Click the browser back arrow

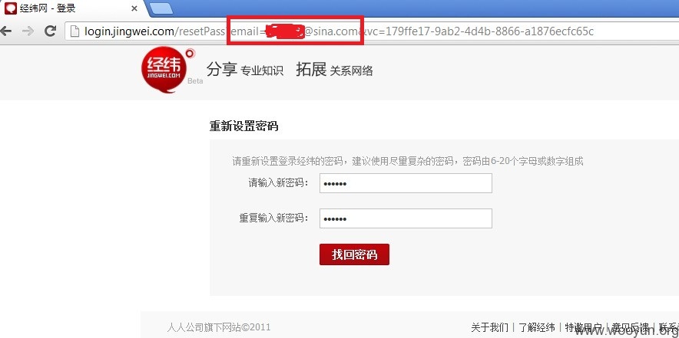pyautogui.click(x=5, y=31)
